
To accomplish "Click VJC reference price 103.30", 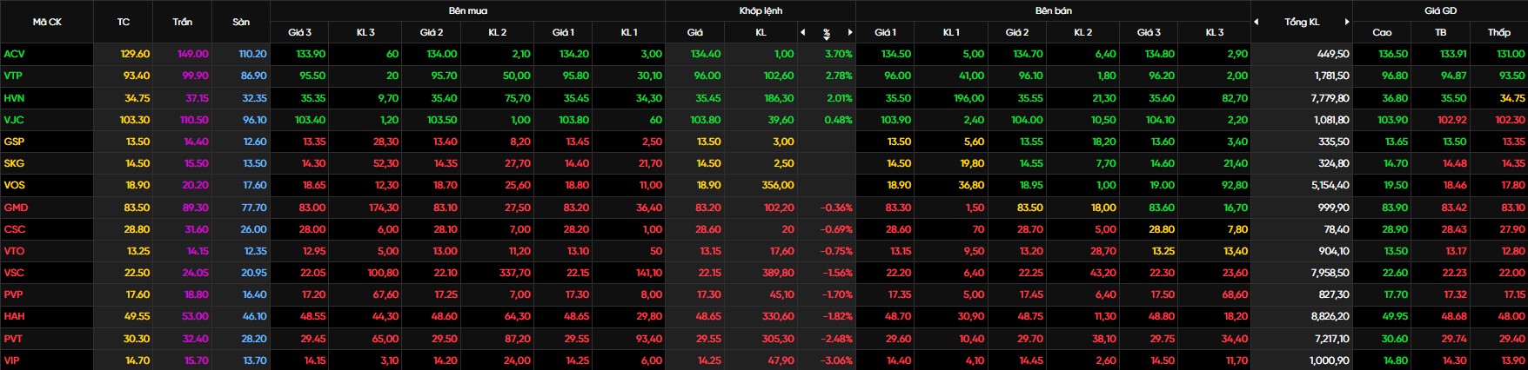I will [x=135, y=120].
